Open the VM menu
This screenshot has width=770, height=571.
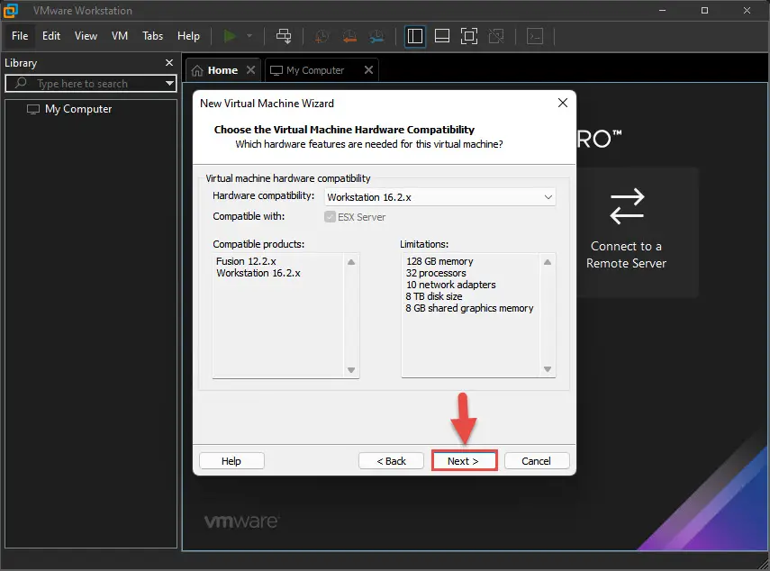click(120, 36)
